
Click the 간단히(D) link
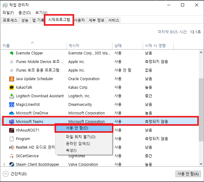click(19, 174)
